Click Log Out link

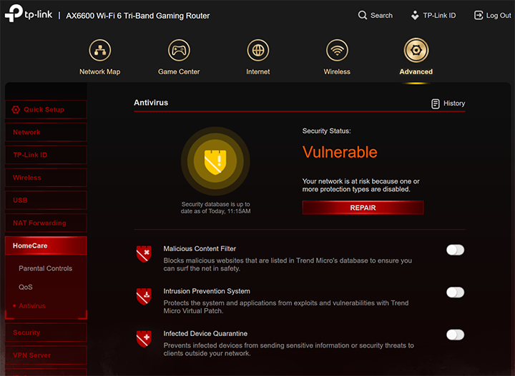492,16
